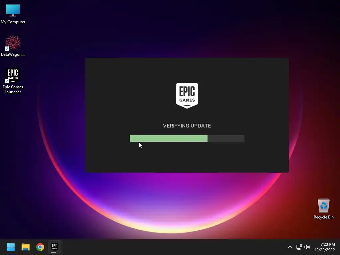Open the Recycle Bin
This screenshot has width=340, height=255.
pyautogui.click(x=323, y=209)
